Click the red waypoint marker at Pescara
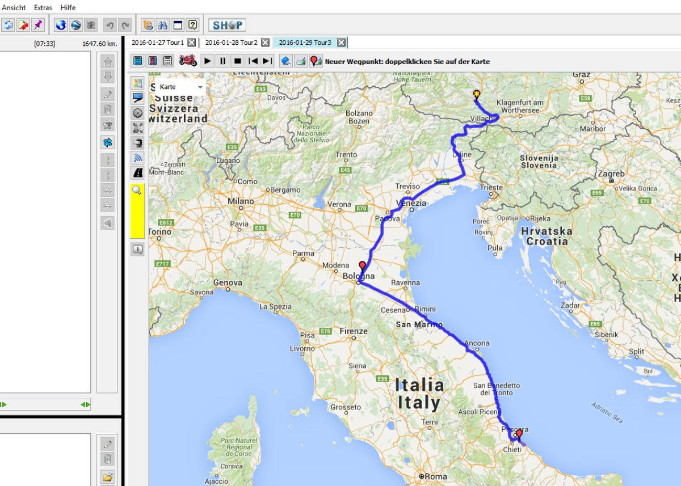This screenshot has height=486, width=681. click(518, 434)
